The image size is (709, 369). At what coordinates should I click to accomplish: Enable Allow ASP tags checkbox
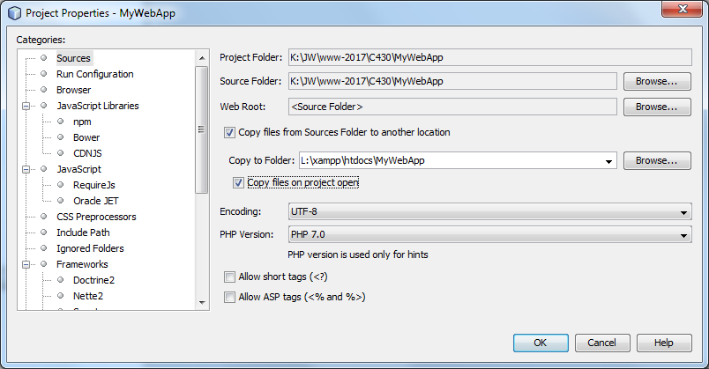click(x=229, y=297)
